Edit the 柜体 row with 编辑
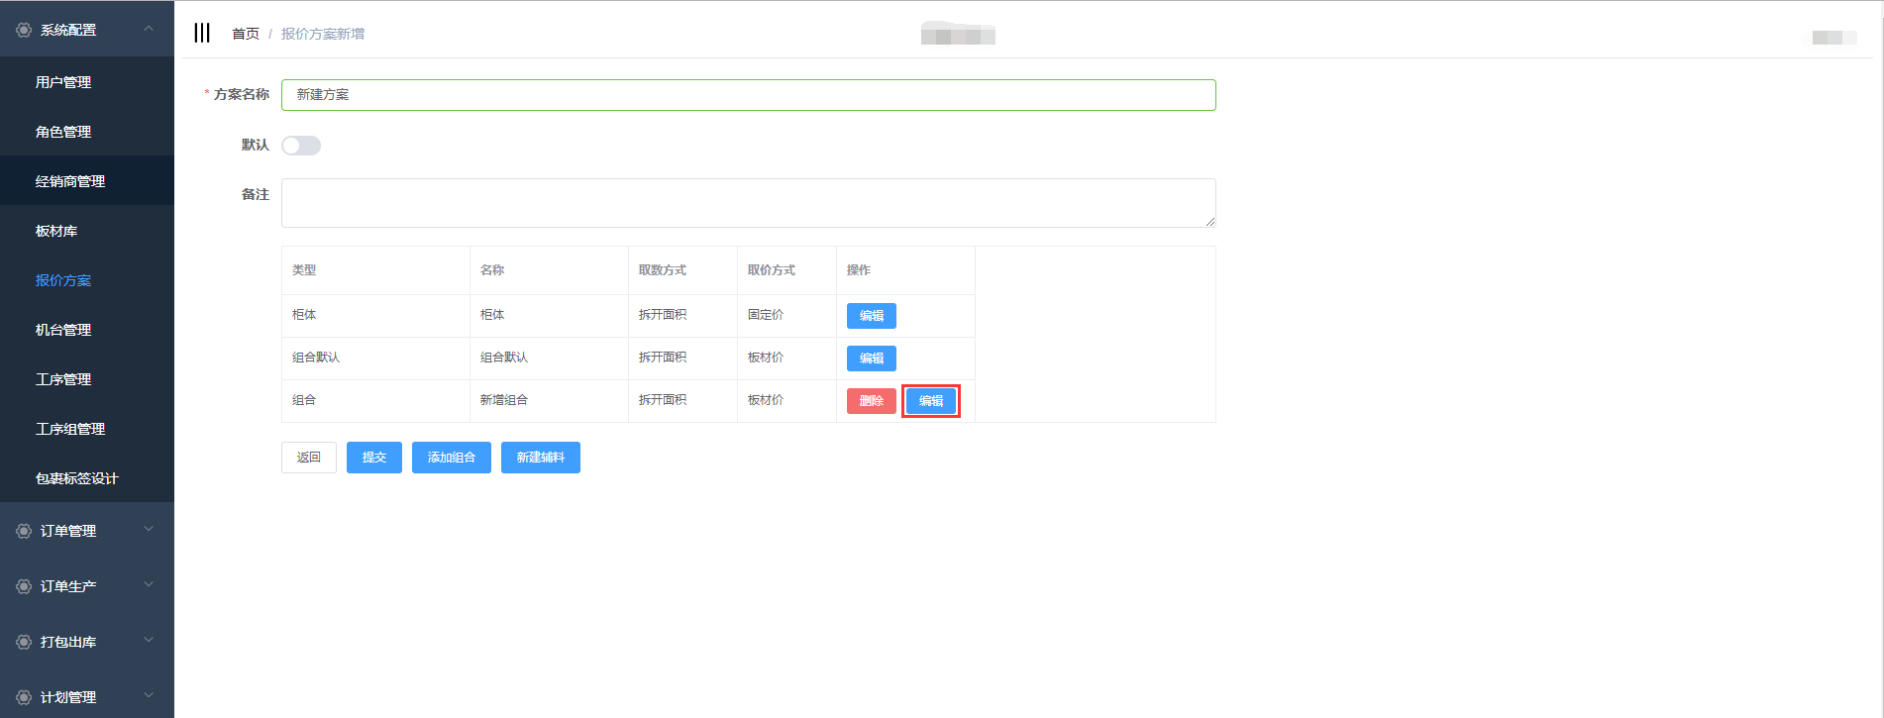Image resolution: width=1884 pixels, height=718 pixels. tap(871, 316)
